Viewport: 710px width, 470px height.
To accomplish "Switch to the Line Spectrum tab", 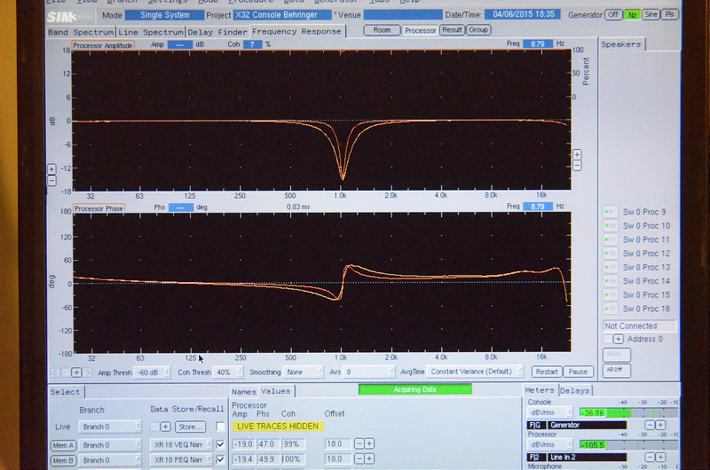I will [151, 32].
